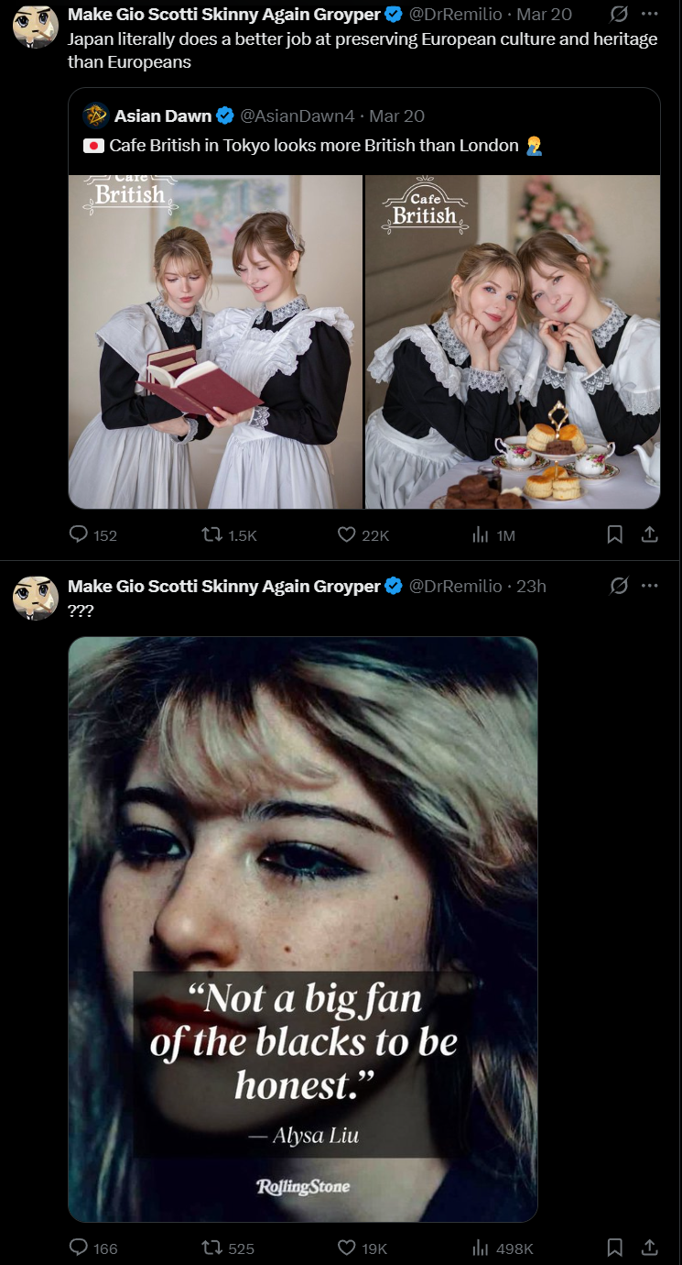Click Grok icon on the ??? tweet
The width and height of the screenshot is (682, 1265).
pos(619,586)
